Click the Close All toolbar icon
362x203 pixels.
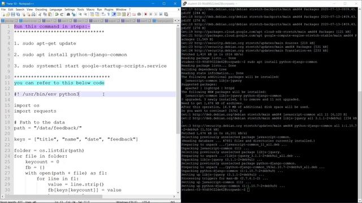[28, 15]
